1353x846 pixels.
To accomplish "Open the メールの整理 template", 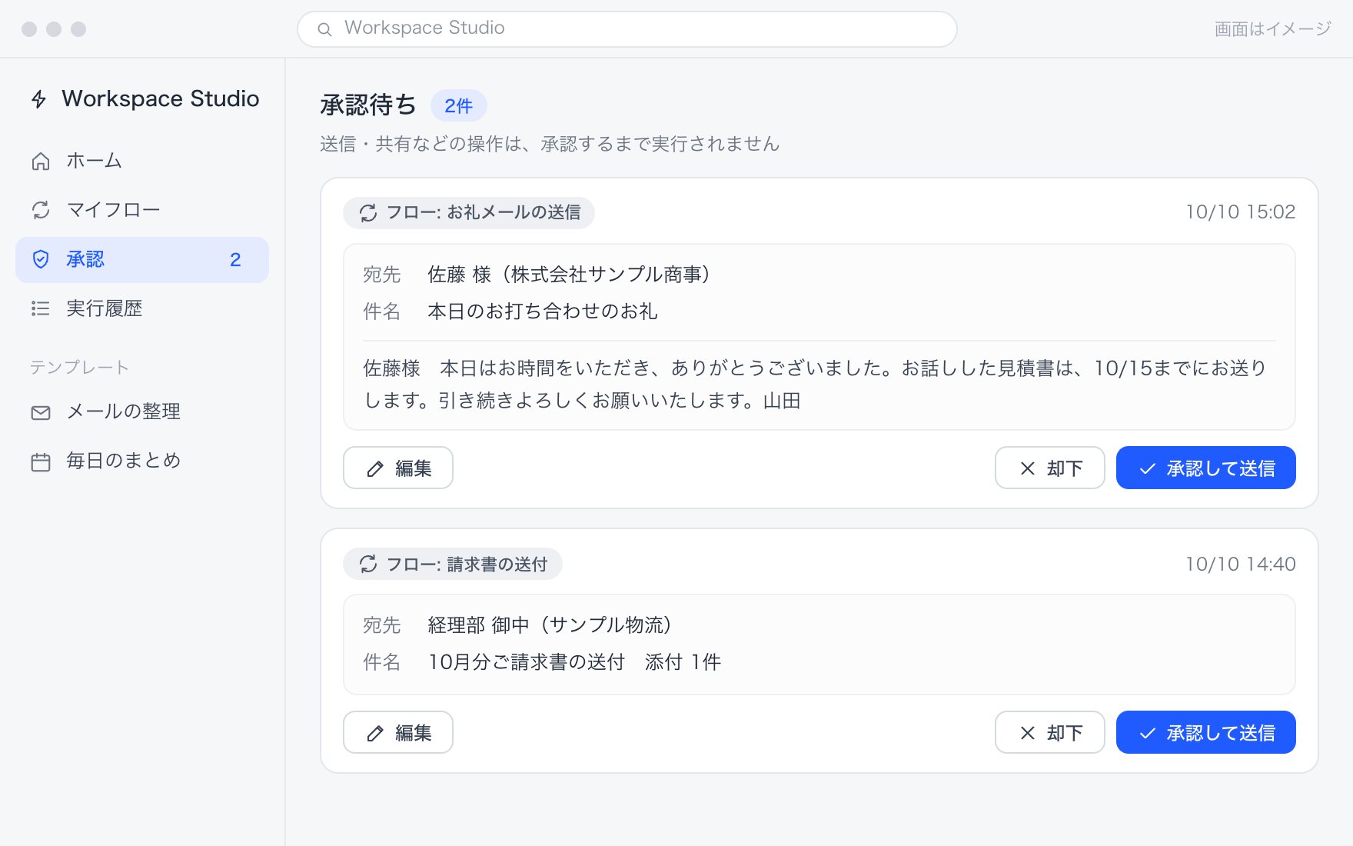I will [142, 411].
